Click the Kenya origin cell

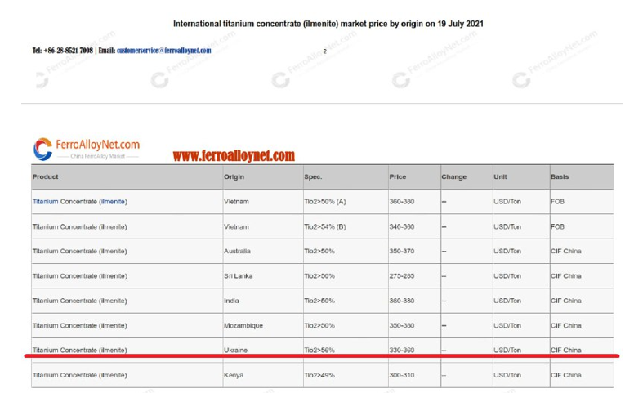(234, 375)
